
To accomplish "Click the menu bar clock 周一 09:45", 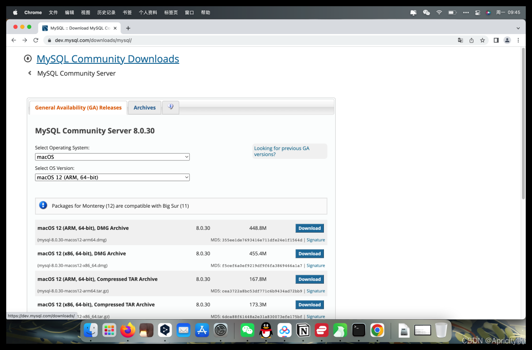I will [x=508, y=13].
